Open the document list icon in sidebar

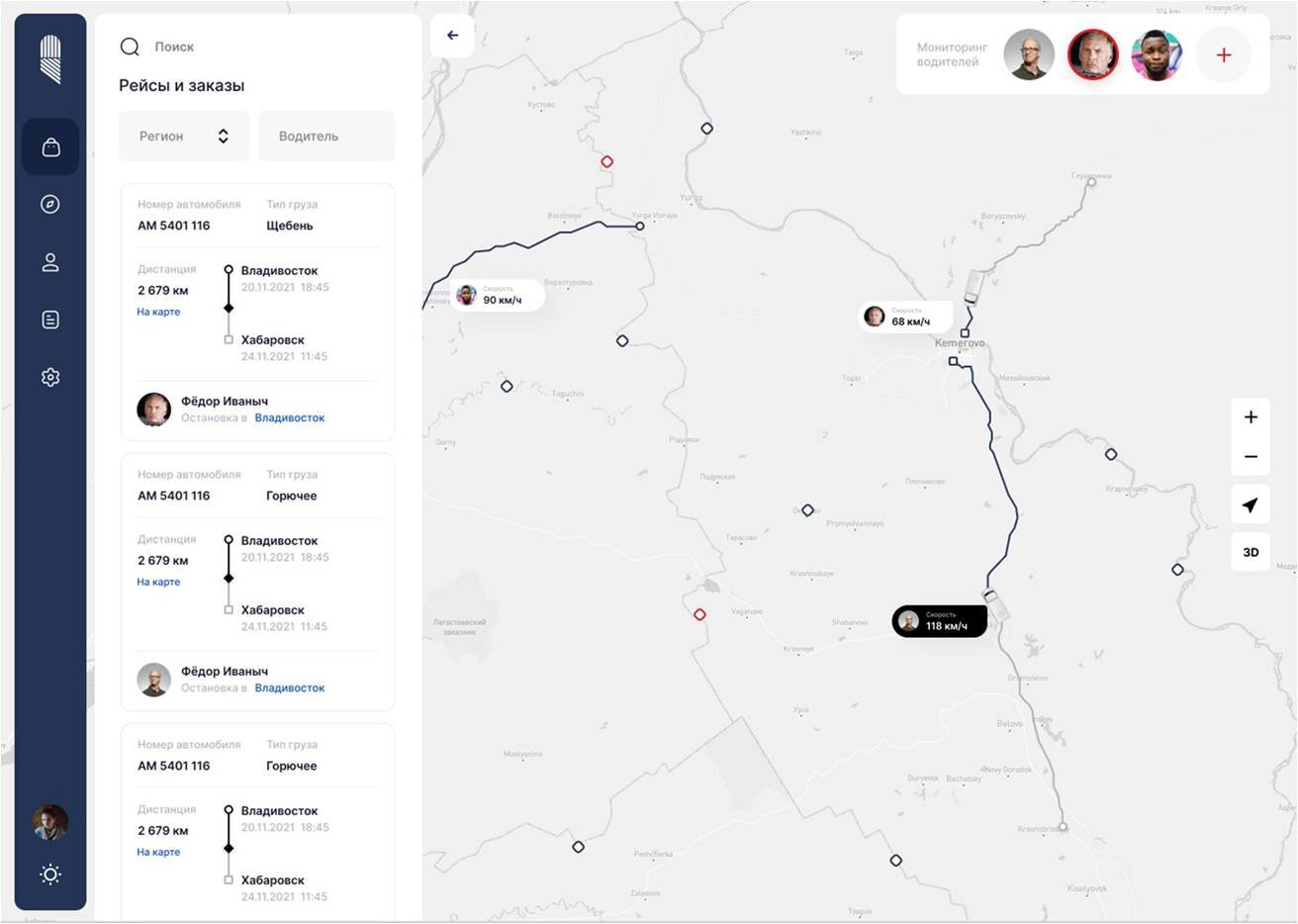[x=50, y=320]
